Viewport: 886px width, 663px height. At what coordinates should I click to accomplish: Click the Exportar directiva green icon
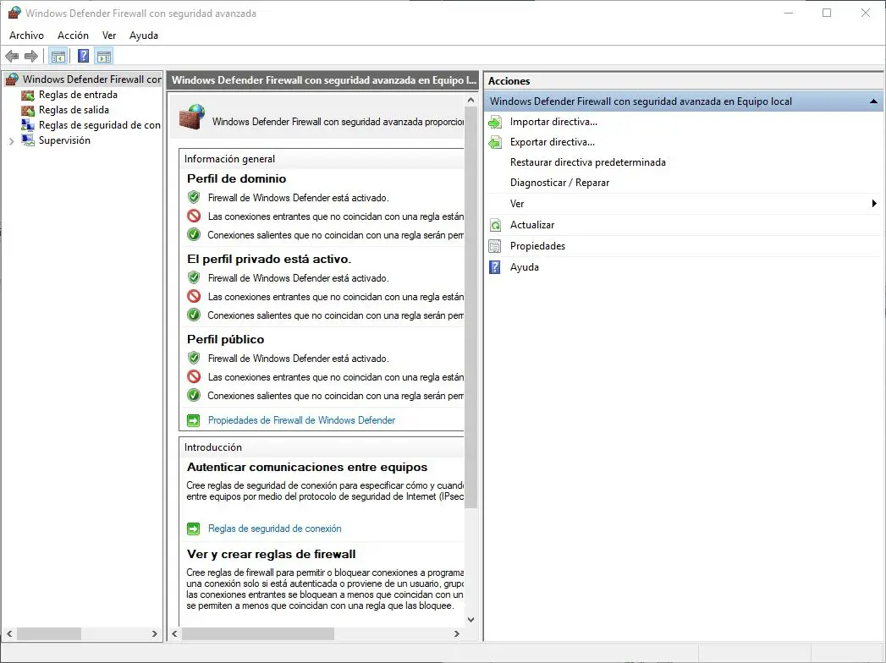tap(495, 142)
